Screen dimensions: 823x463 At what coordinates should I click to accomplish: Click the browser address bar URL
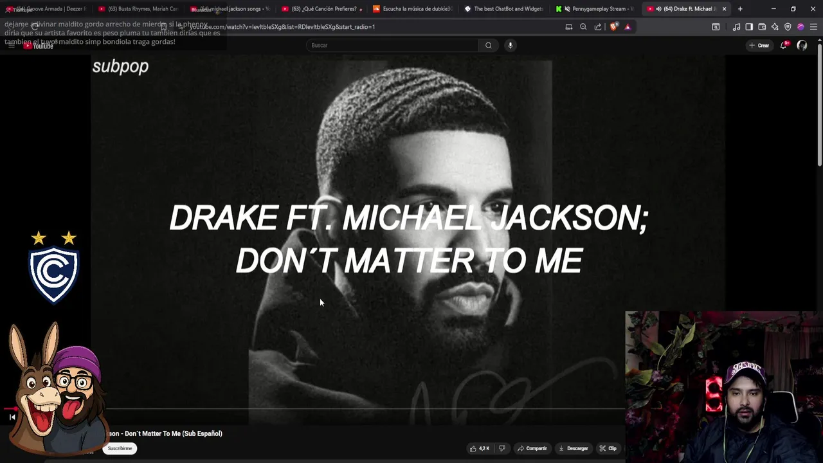tap(283, 27)
